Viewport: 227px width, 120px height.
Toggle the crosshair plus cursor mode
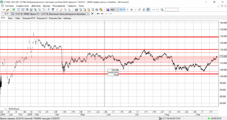(x=121, y=10)
